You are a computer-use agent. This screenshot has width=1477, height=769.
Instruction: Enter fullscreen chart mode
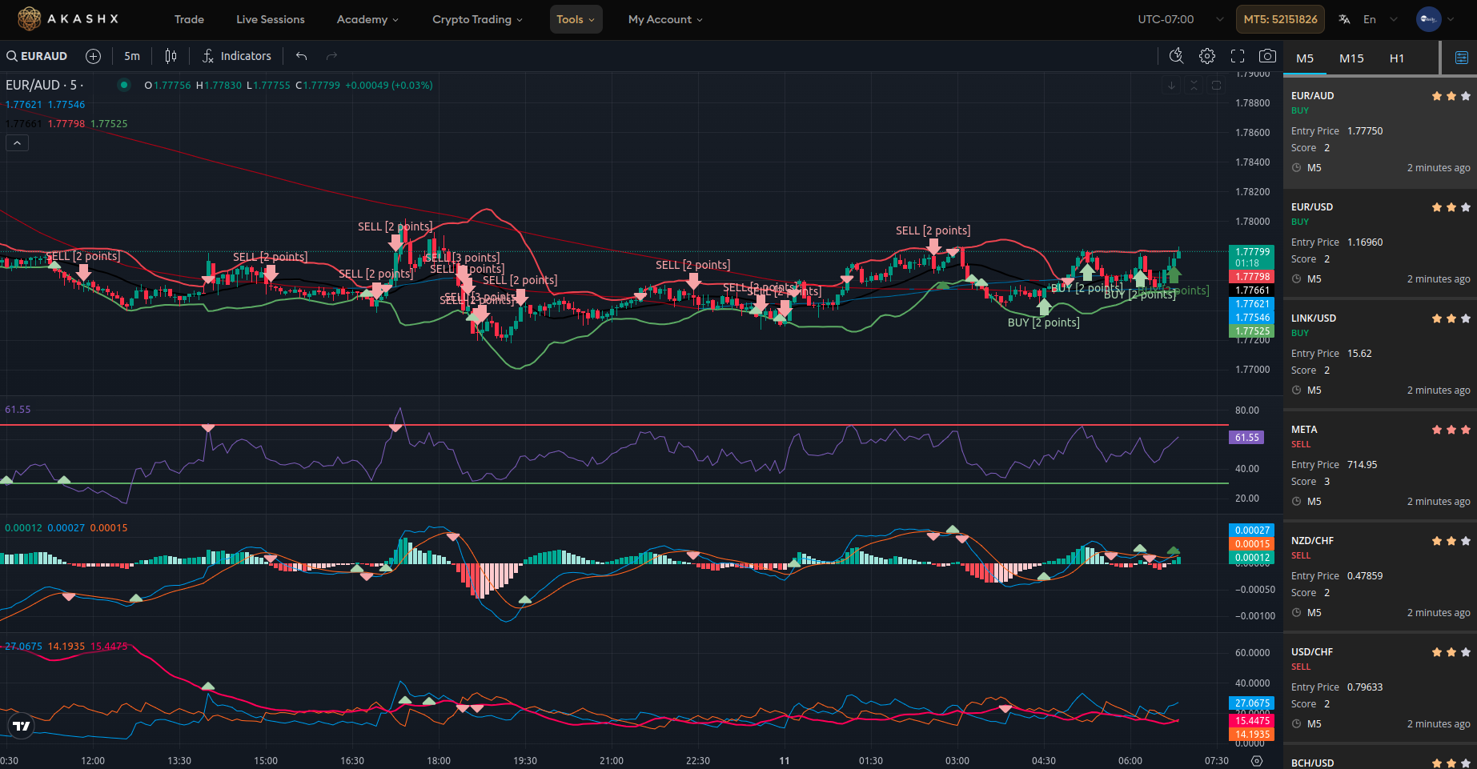(1237, 56)
